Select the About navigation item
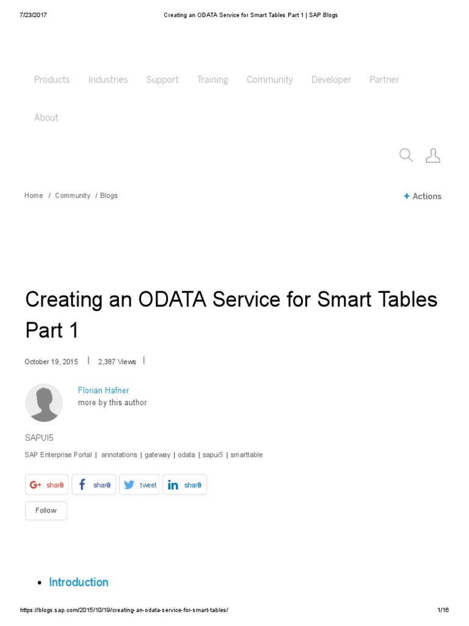Viewport: 469px width, 626px height. [46, 117]
